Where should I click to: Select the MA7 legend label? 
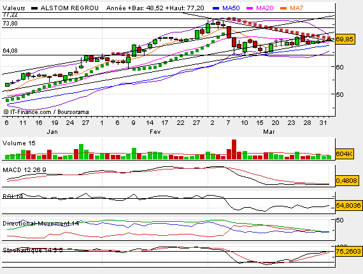[x=296, y=8]
